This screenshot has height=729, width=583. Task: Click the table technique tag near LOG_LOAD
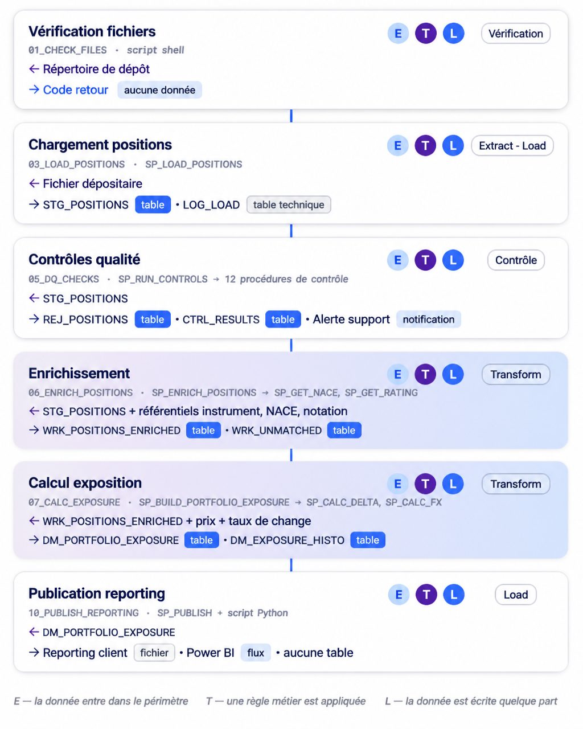(289, 205)
